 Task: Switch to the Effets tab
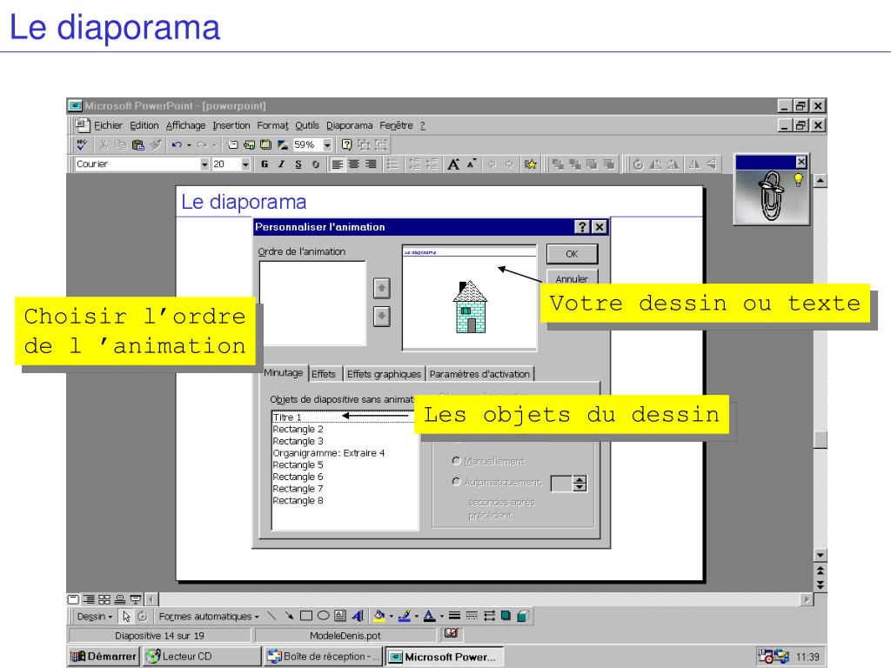(x=324, y=374)
